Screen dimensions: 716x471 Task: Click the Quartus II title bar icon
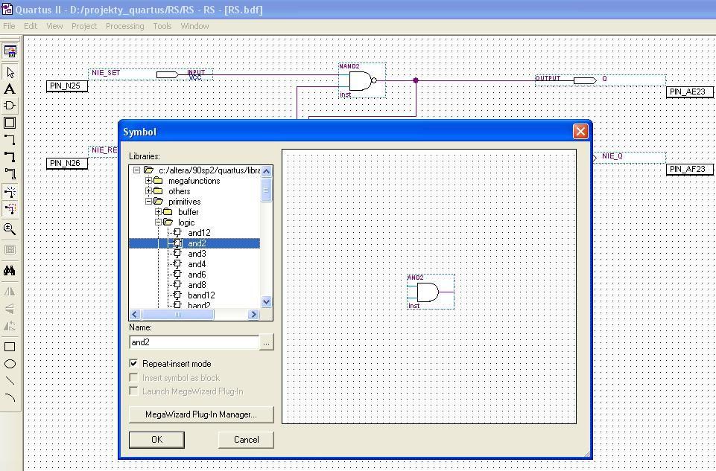[7, 9]
